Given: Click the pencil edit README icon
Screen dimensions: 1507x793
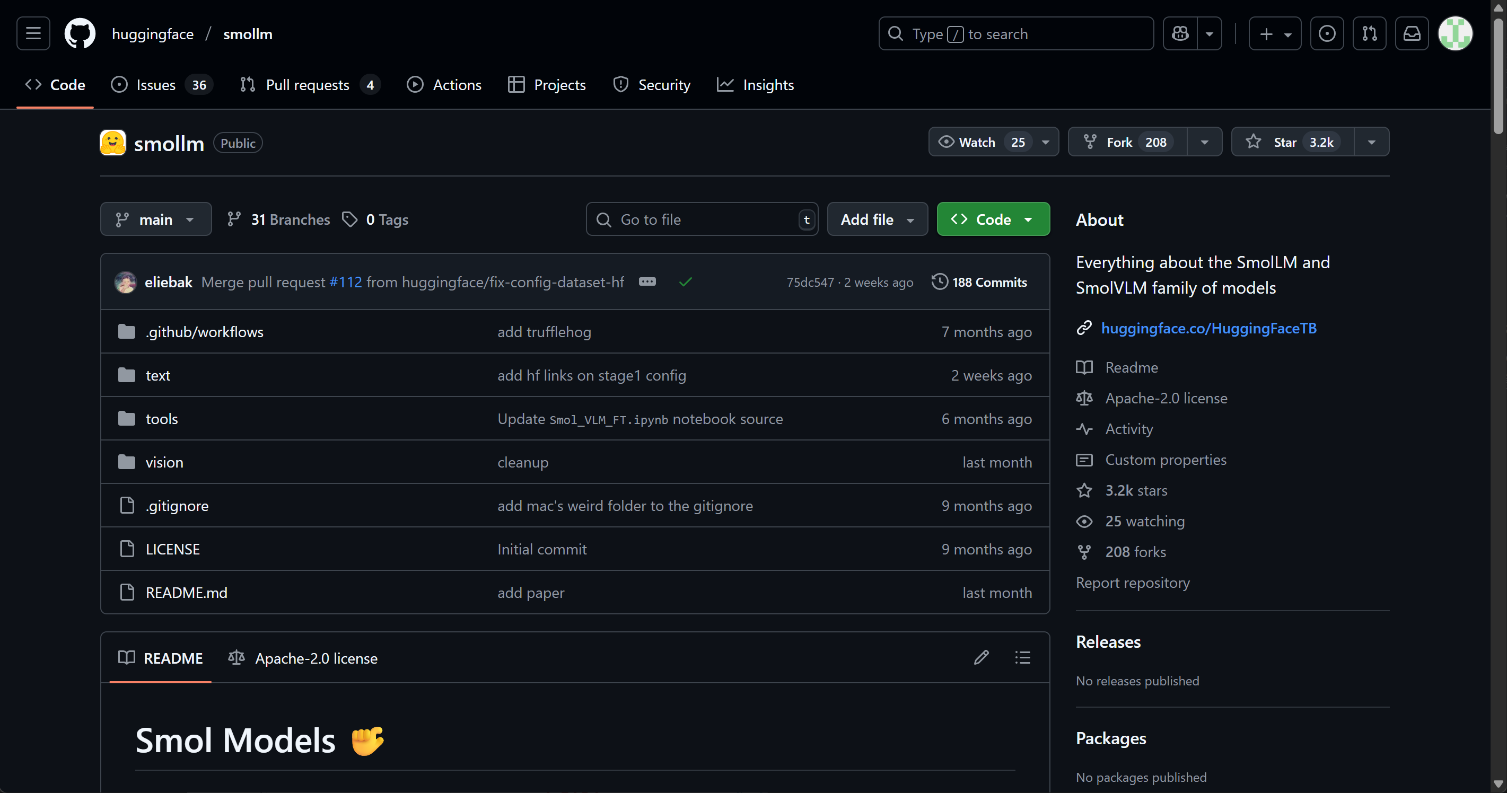Looking at the screenshot, I should (981, 658).
